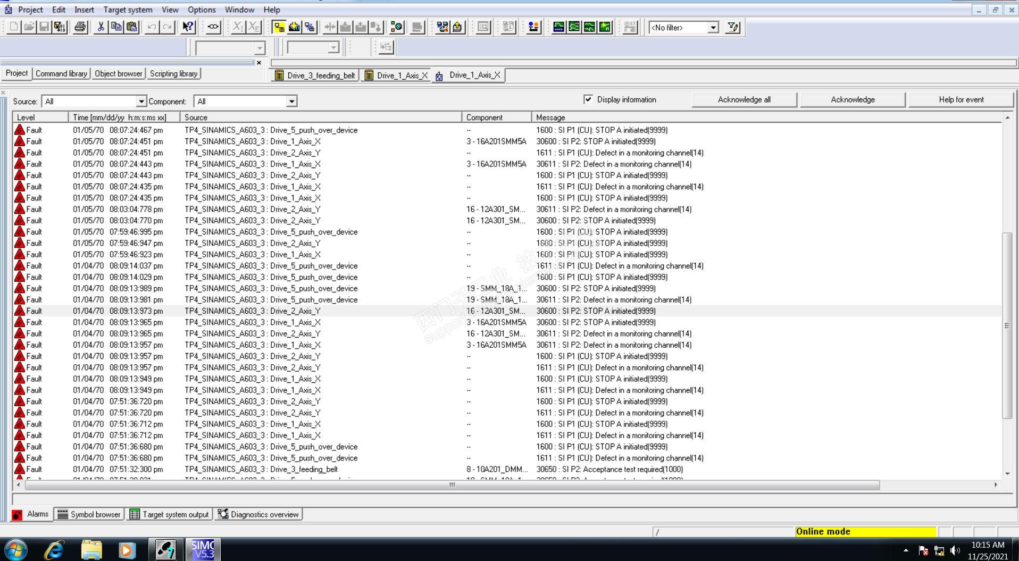Open the Target system menu
The image size is (1019, 561).
[x=128, y=10]
